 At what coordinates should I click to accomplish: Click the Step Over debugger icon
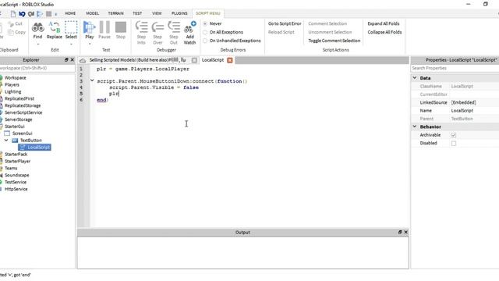157,27
